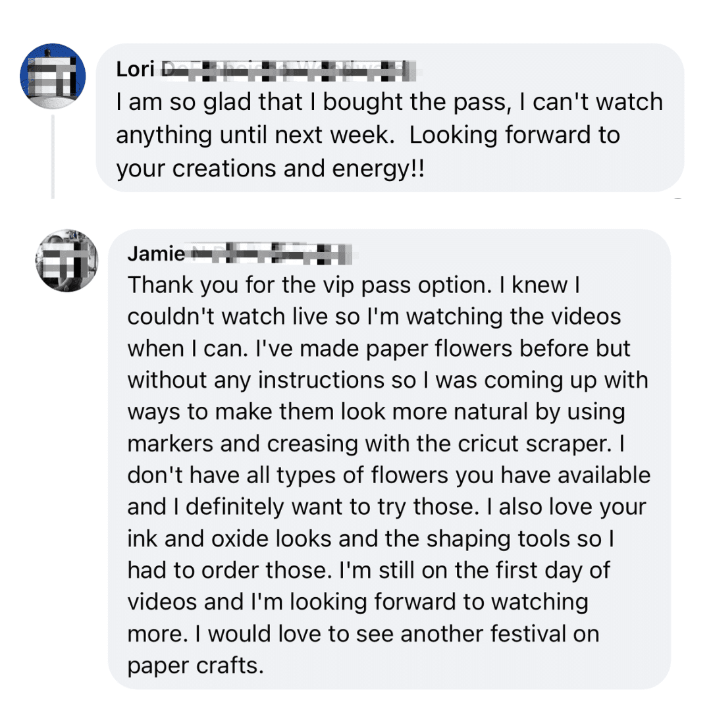Click the reply thread line under Lori's avatar
This screenshot has width=711, height=711.
pos(53,158)
